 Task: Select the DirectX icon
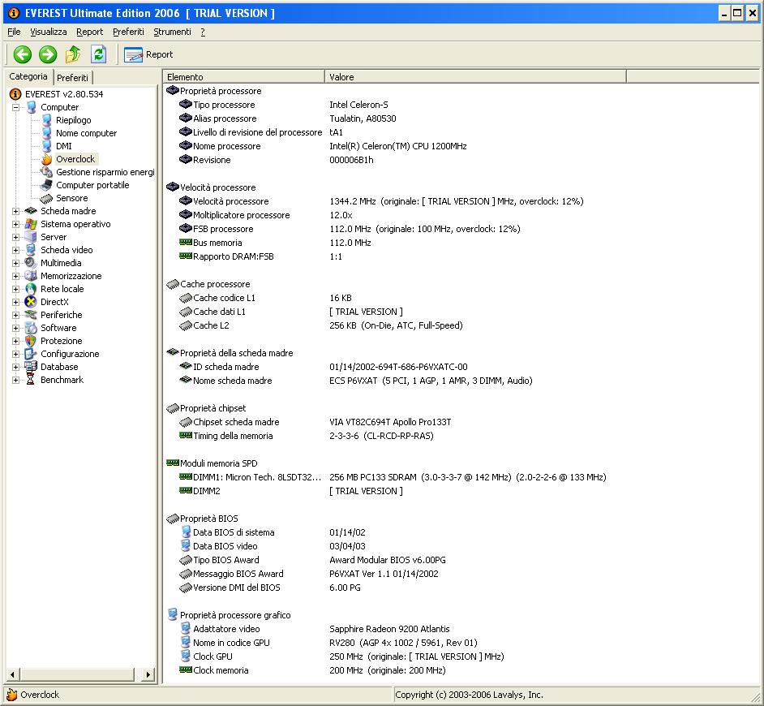click(31, 302)
